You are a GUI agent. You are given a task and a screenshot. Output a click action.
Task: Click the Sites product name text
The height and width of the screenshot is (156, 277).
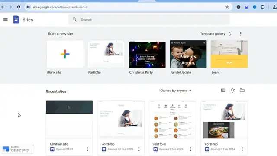pyautogui.click(x=28, y=19)
